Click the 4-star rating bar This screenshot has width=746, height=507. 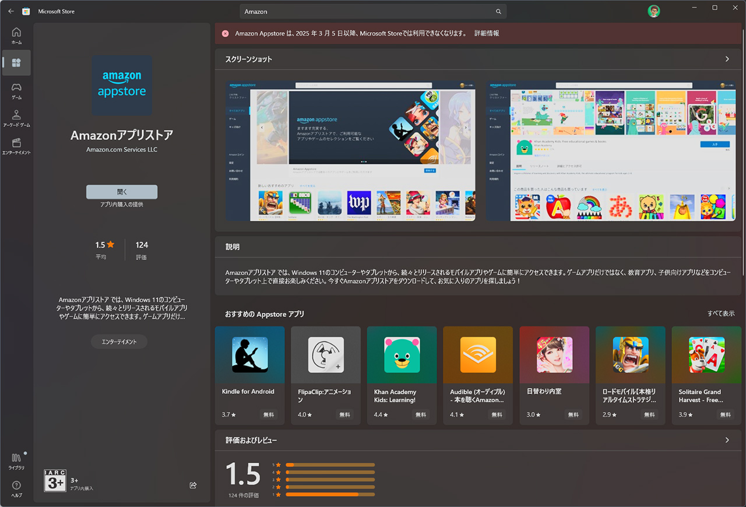tap(330, 472)
